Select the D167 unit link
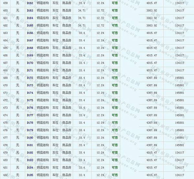The width and height of the screenshot is (194, 179). [30, 40]
